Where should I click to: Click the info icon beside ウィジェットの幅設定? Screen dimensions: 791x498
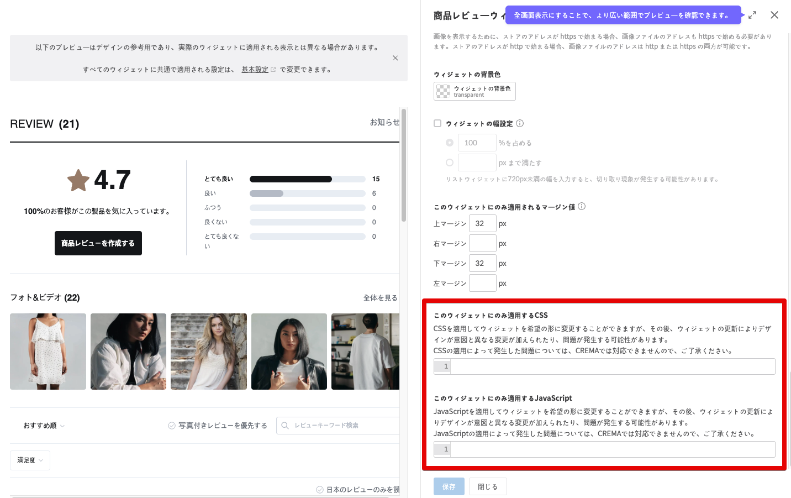coord(520,123)
